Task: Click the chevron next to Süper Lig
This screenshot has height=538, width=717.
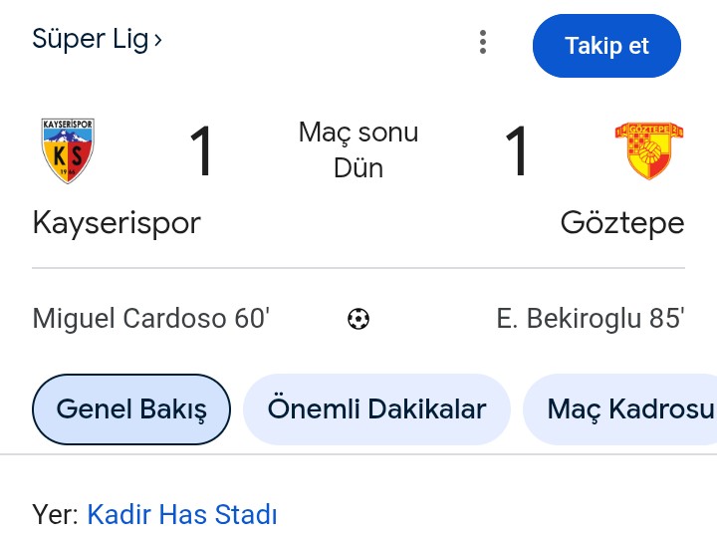Action: (158, 41)
